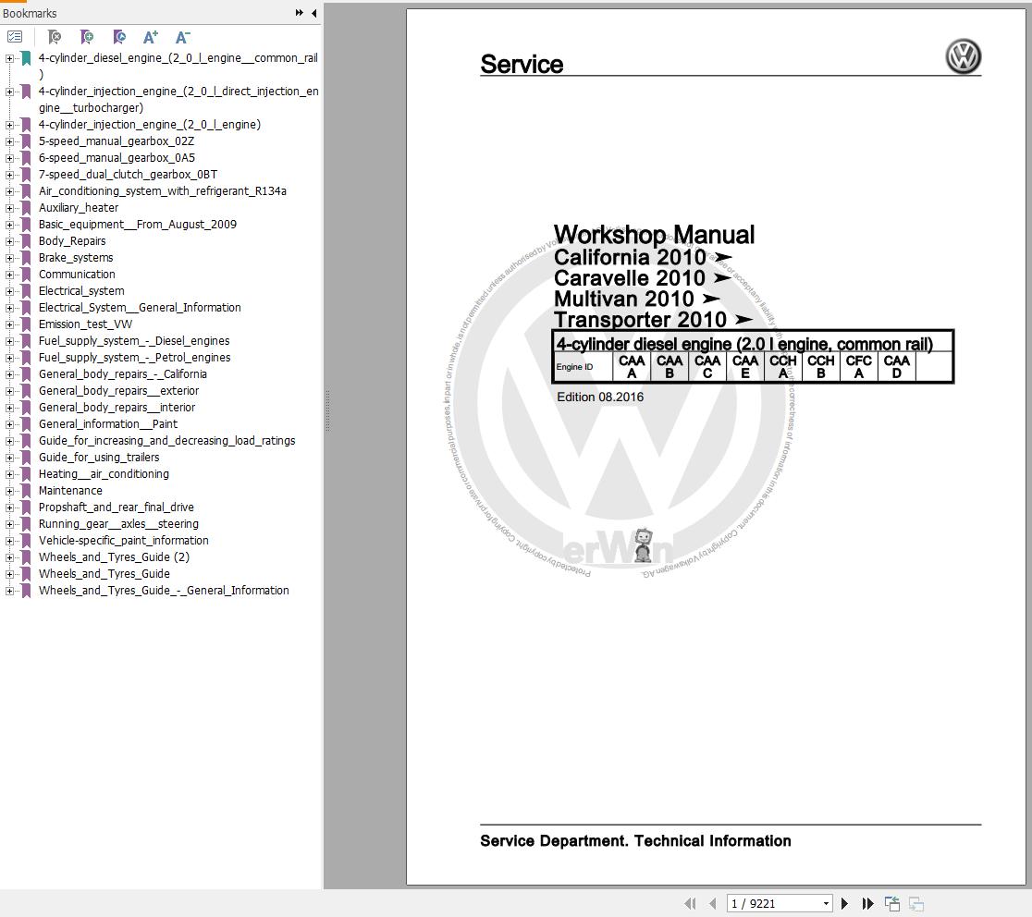
Task: Open the bookmarks options menu icon
Action: (15, 37)
